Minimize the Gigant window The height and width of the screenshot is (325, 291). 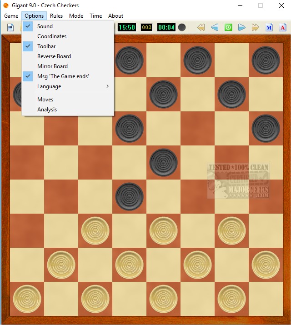point(240,5)
